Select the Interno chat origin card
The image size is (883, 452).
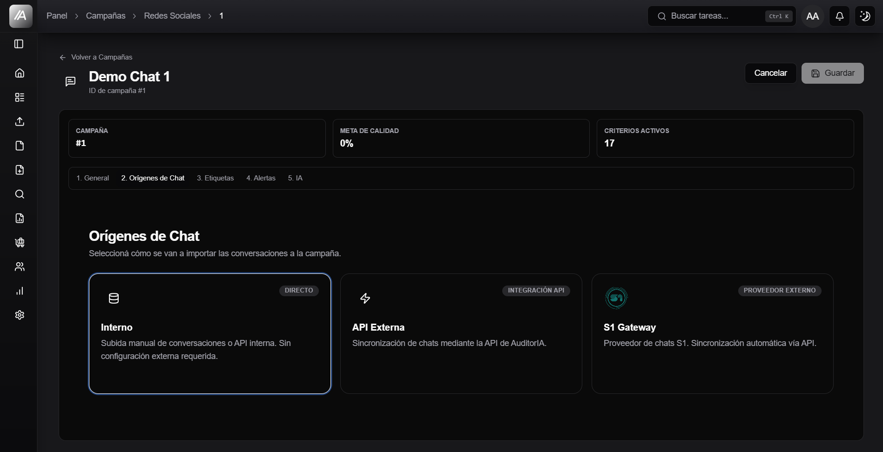click(210, 333)
